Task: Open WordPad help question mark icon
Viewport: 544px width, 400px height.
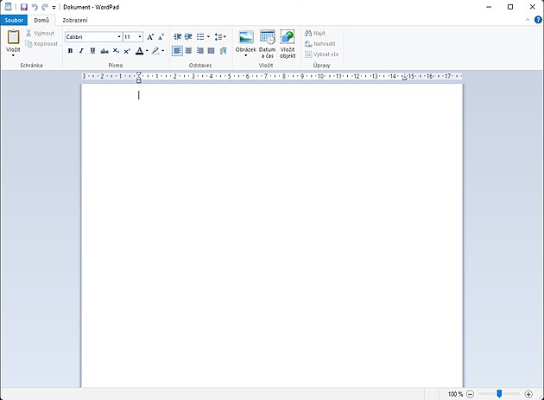Action: point(538,19)
